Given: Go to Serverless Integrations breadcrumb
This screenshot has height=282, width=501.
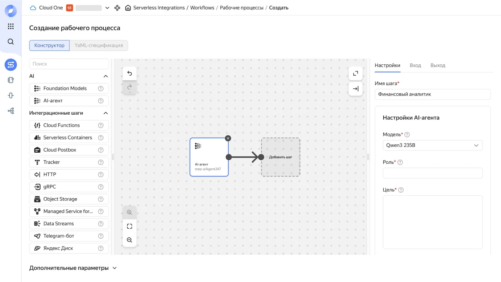Looking at the screenshot, I should tap(159, 8).
